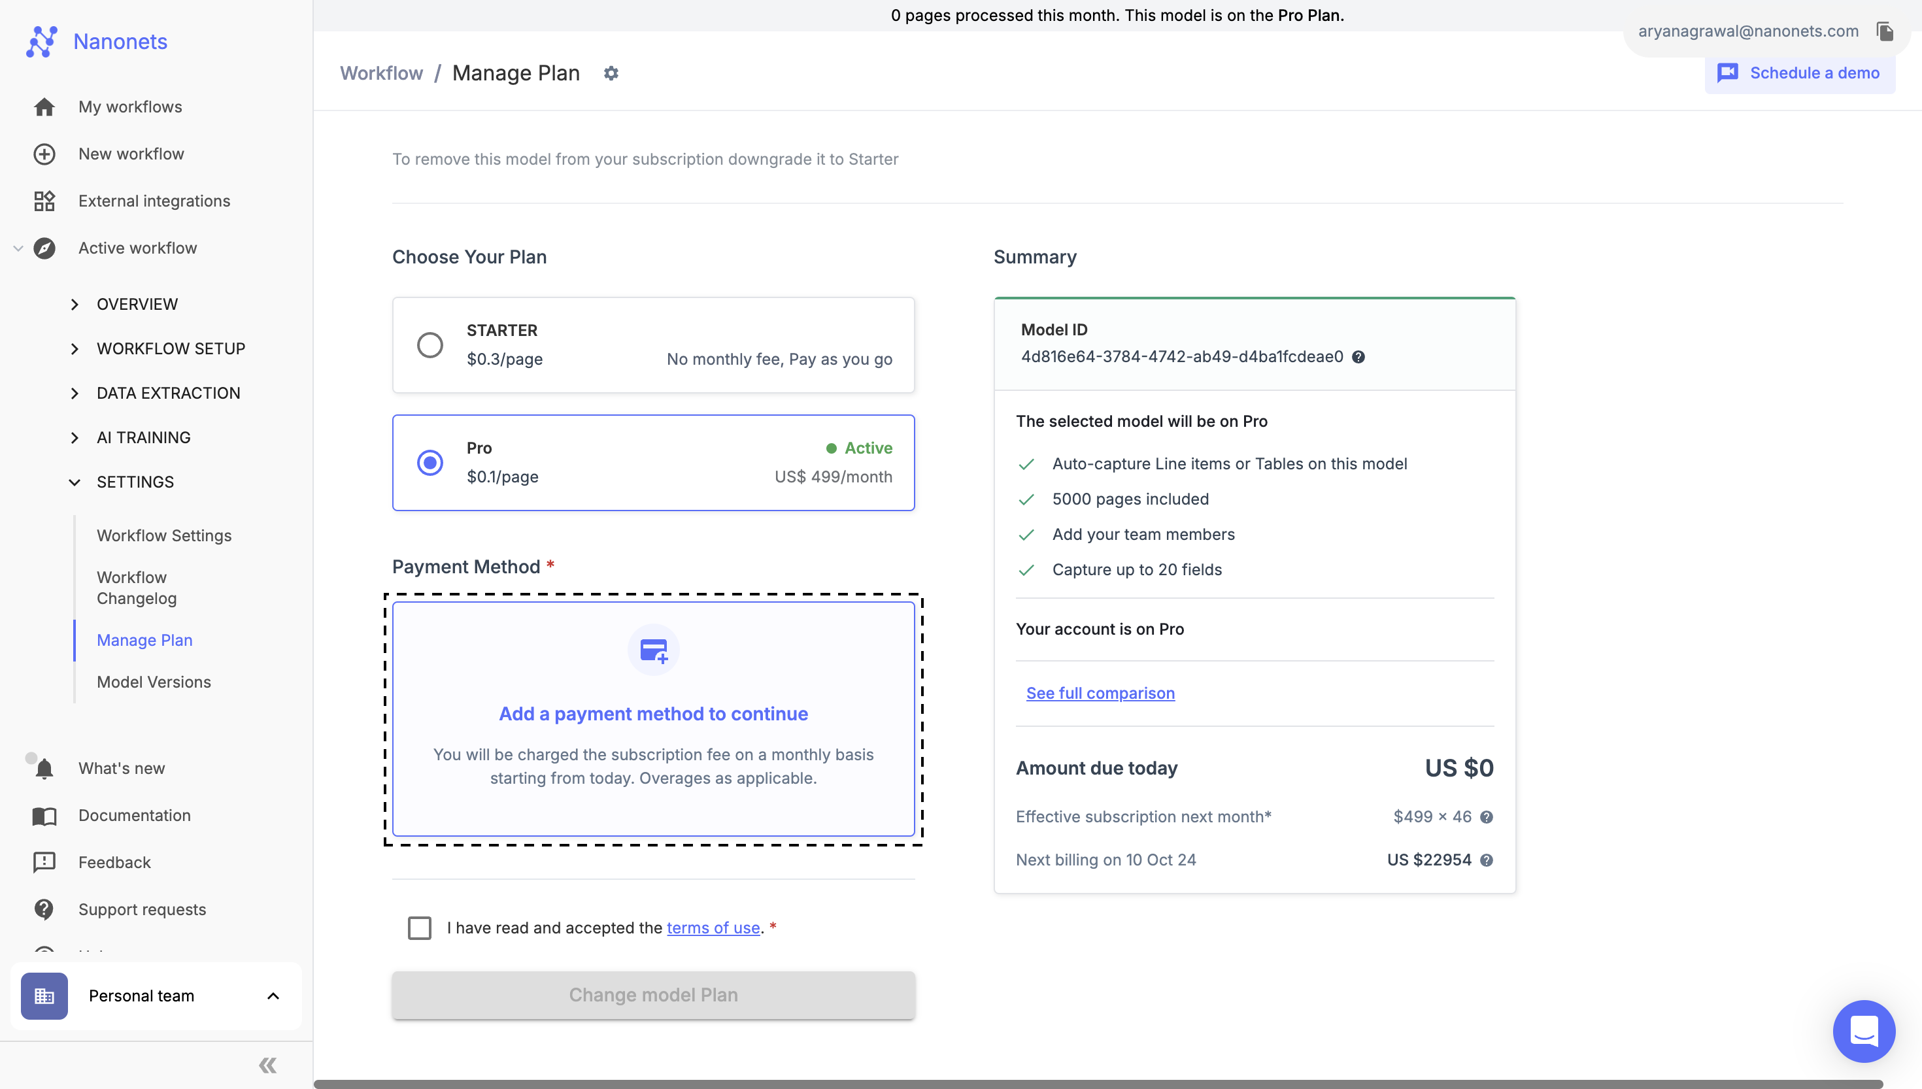This screenshot has height=1089, width=1922.
Task: Click the What's new bell icon
Action: pos(44,769)
